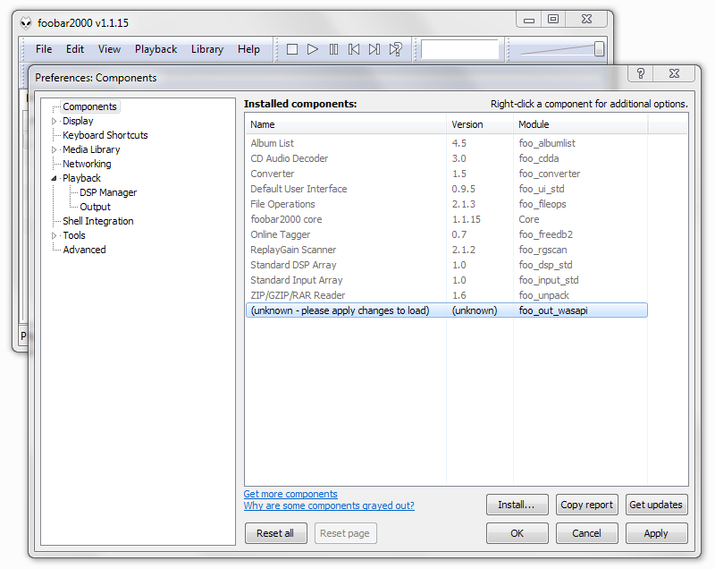This screenshot has width=715, height=569.
Task: Open the Get more components link
Action: pos(290,494)
